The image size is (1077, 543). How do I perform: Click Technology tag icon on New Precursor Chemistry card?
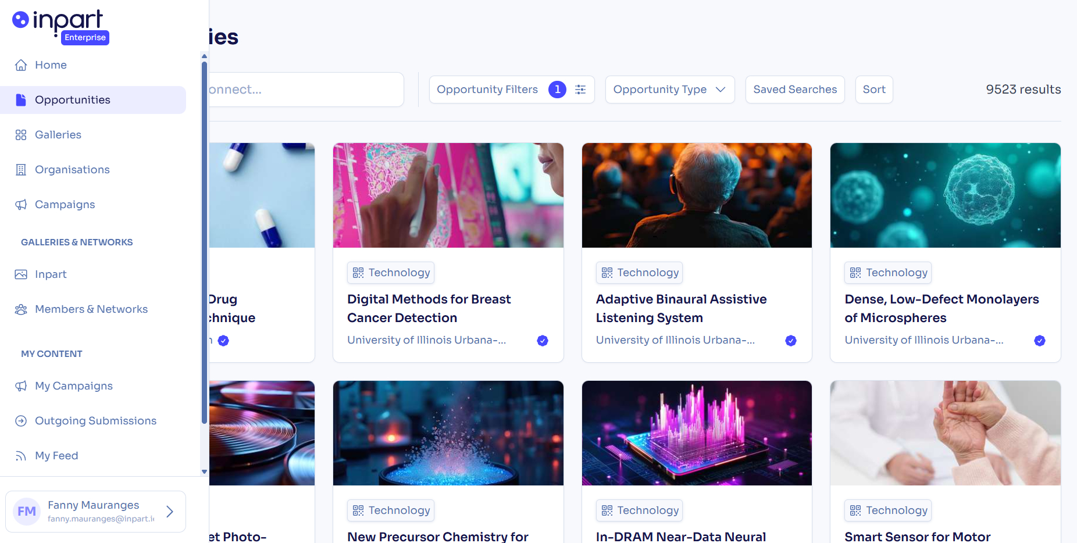[x=358, y=510]
